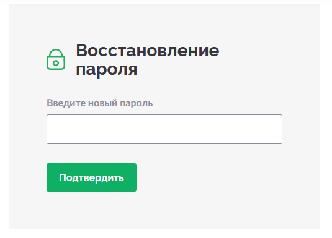
Task: Place the cursor in the white password textbox
Action: [164, 129]
